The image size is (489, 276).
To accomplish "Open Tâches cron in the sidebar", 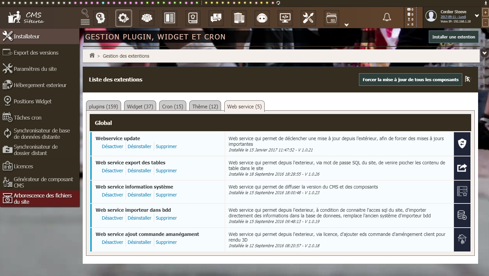I will tap(27, 118).
